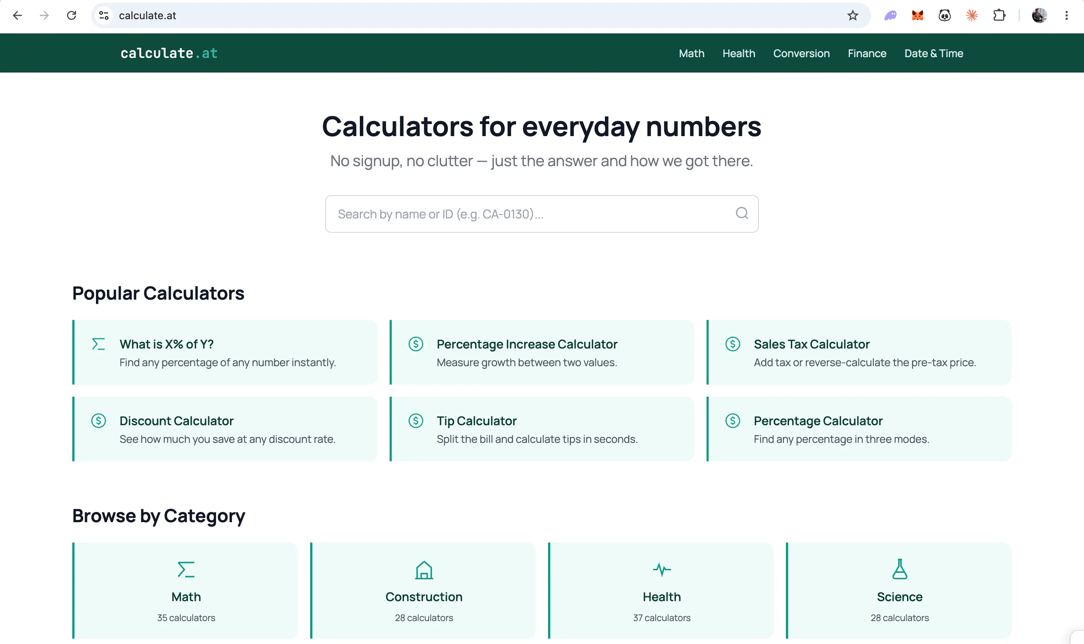This screenshot has width=1084, height=644.
Task: Open Health in the top navigation
Action: pyautogui.click(x=738, y=53)
